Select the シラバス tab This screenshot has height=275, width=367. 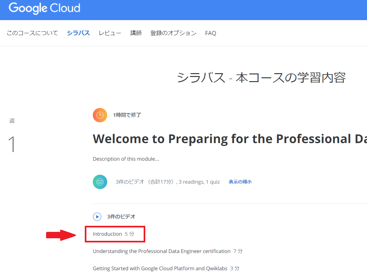[78, 33]
